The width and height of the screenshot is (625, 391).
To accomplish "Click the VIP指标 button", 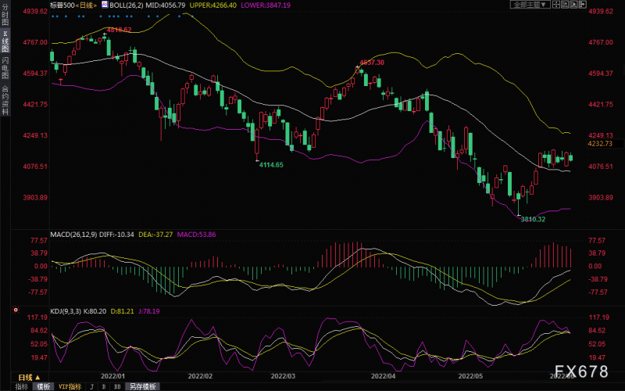I will coord(68,386).
